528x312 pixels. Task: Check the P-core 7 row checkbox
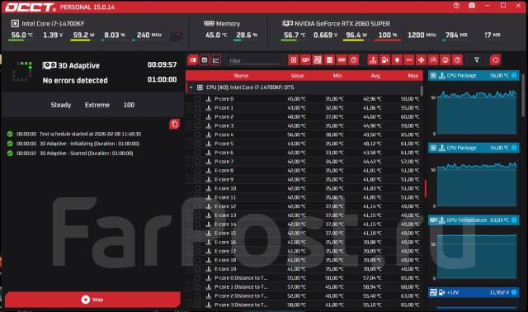click(197, 162)
